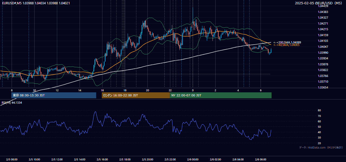This screenshot has height=162, width=346.
Task: Click the 2/5 16:00 date label
Action: coord(102,160)
